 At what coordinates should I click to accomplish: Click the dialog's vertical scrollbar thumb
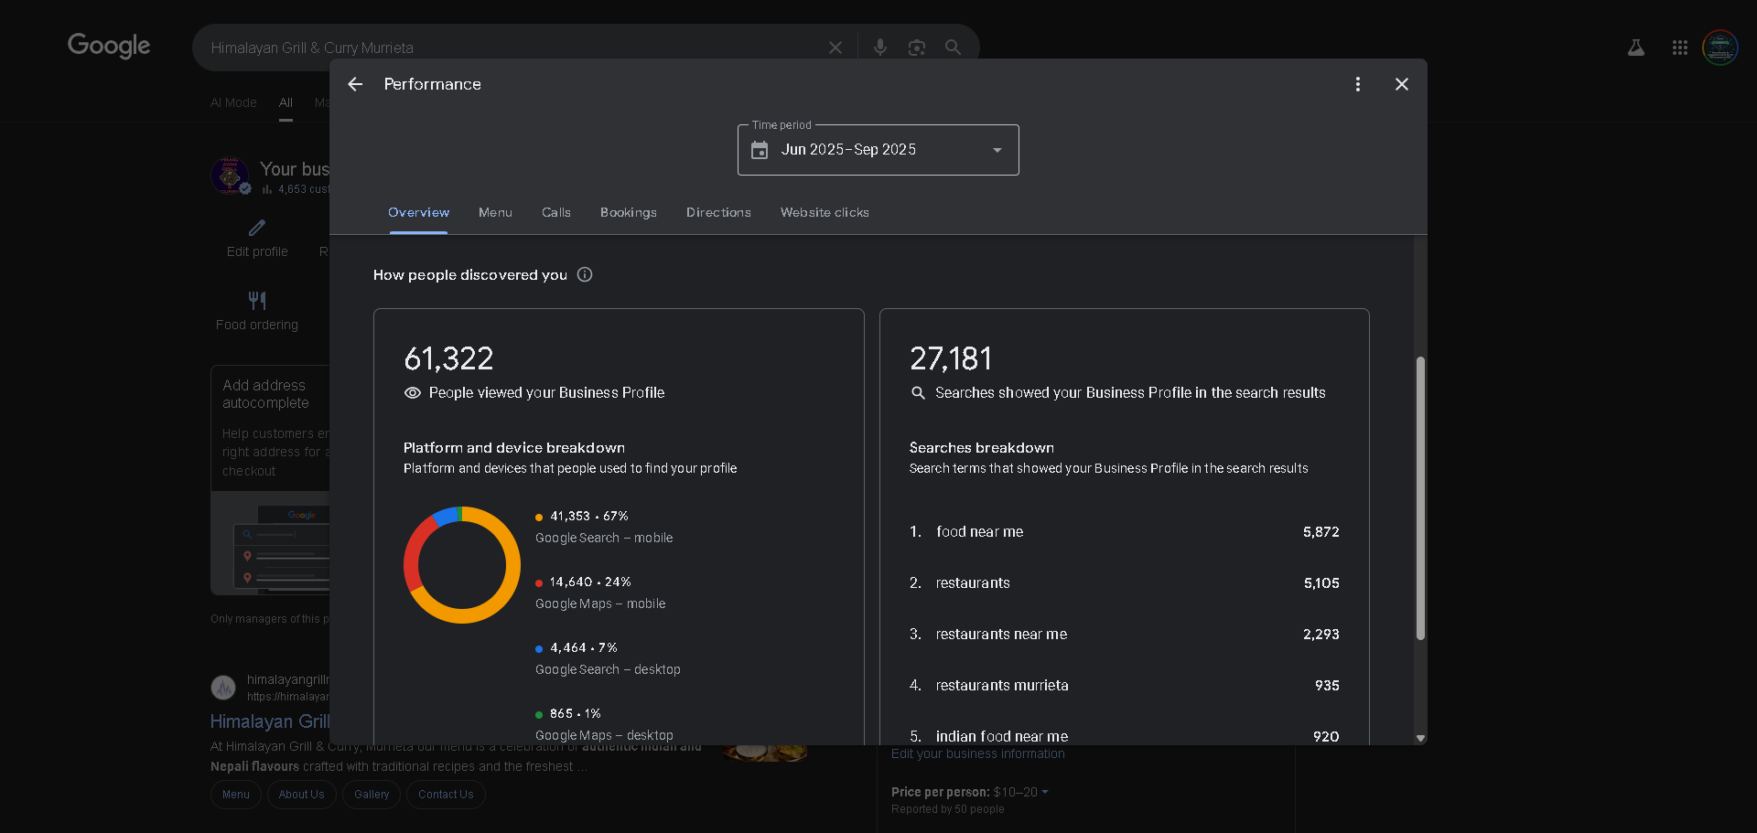(1420, 498)
